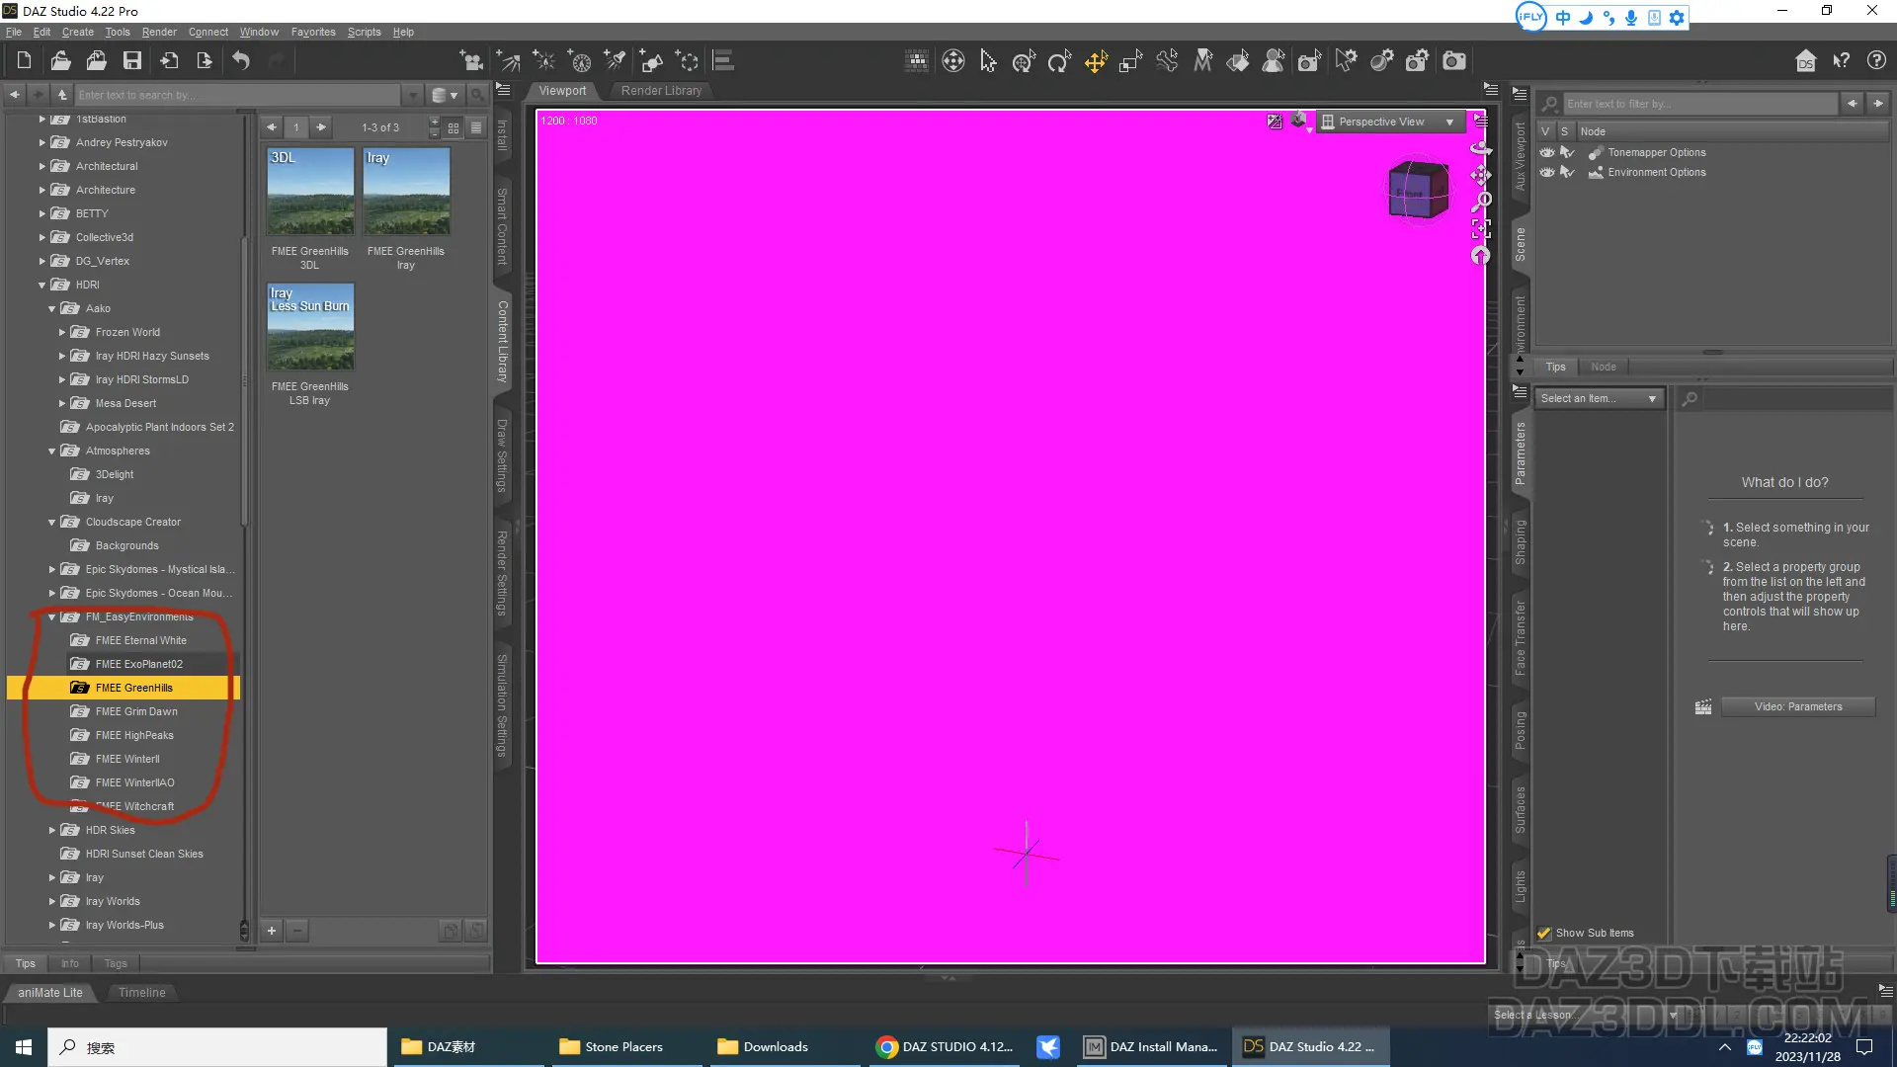The image size is (1897, 1067).
Task: Click the Render camera icon
Action: pos(1453,61)
